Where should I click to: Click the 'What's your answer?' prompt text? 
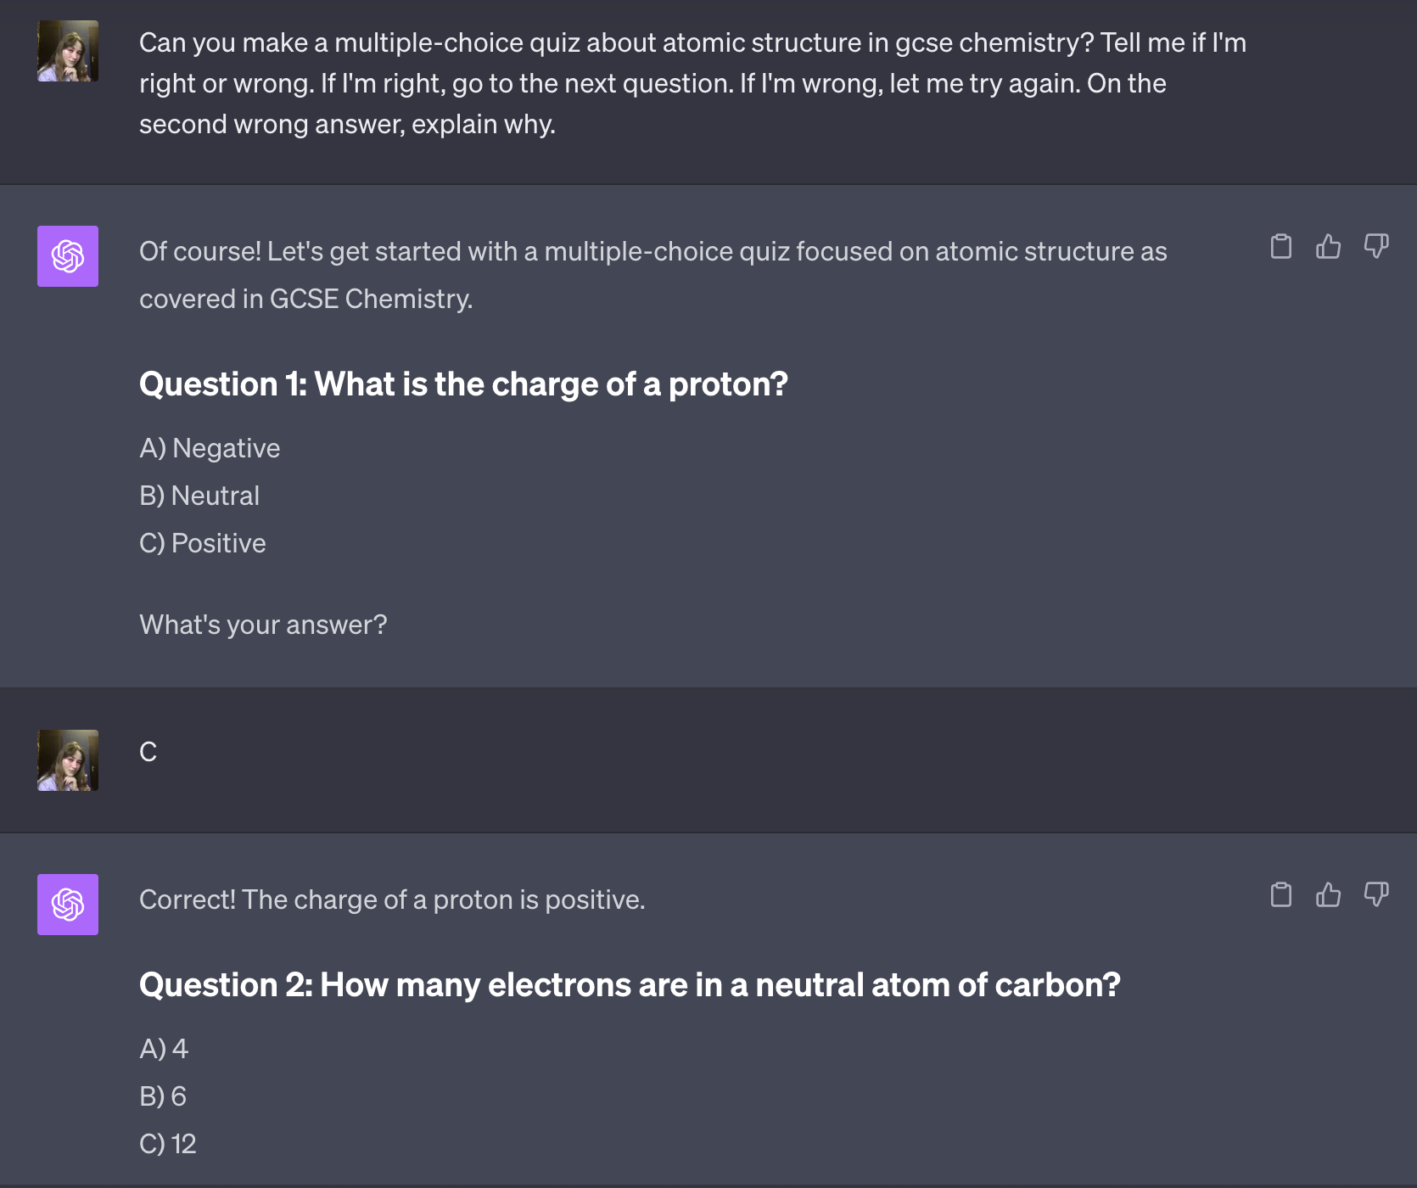pos(263,625)
